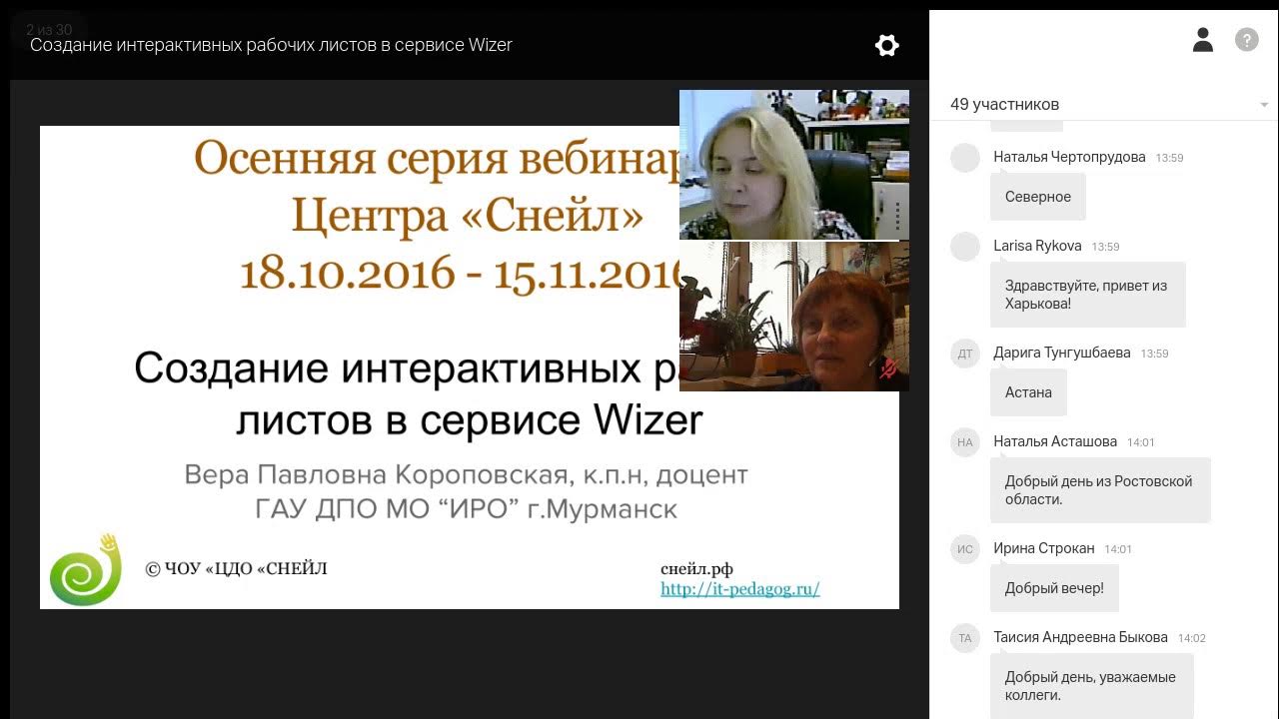Click the 'Северное' chat message
Viewport: 1279px width, 719px height.
(x=1038, y=197)
